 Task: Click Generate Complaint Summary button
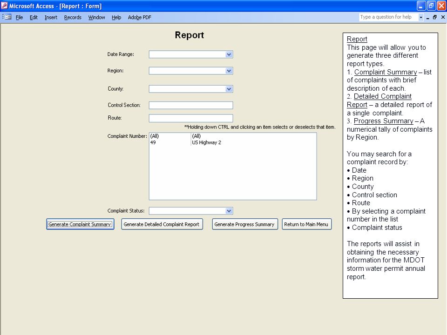tap(80, 224)
